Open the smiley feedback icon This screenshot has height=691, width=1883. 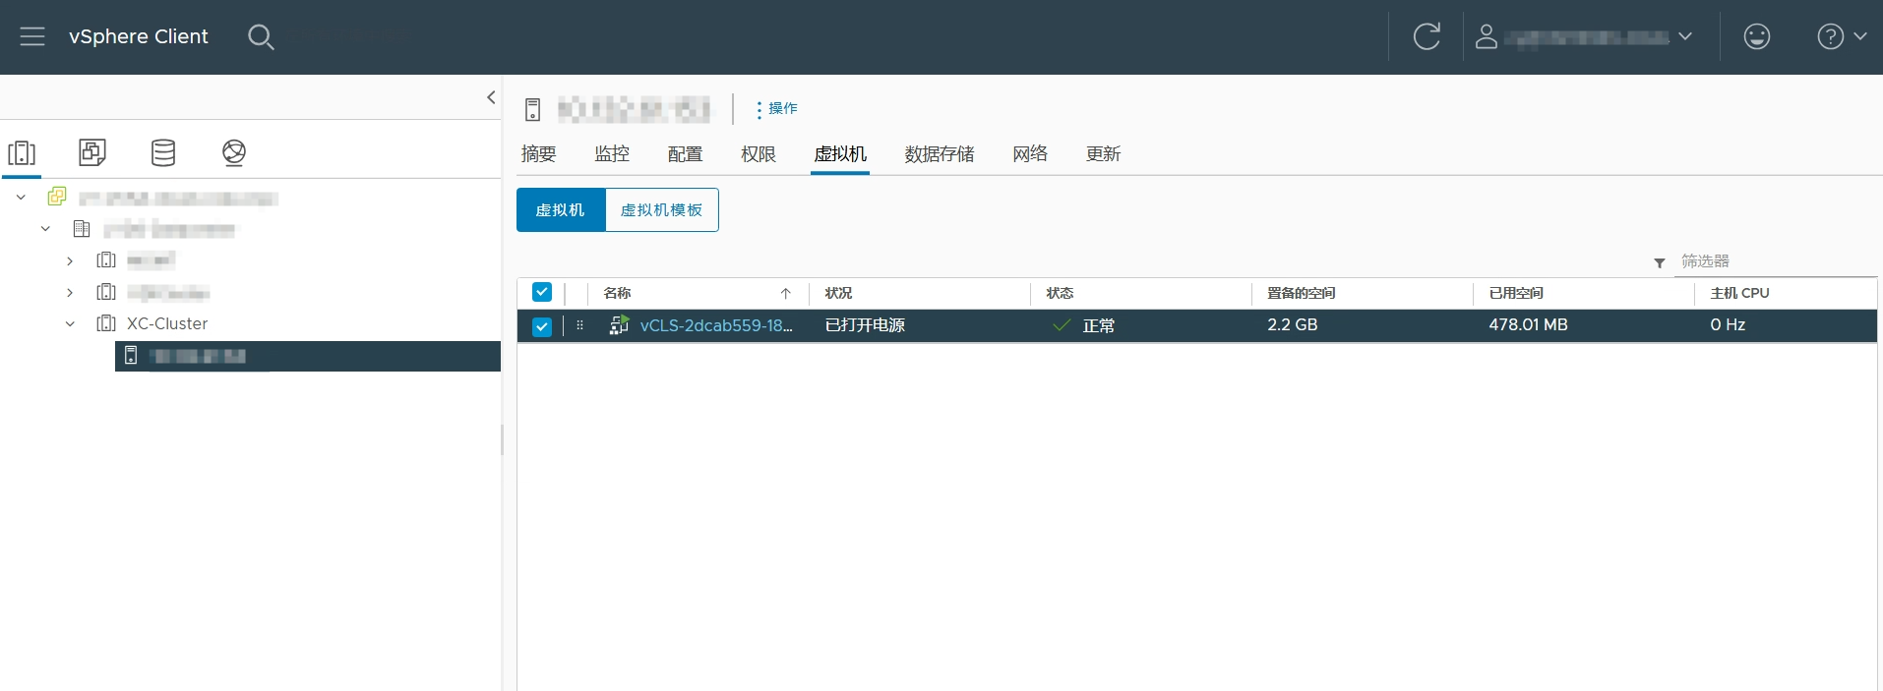(x=1756, y=37)
